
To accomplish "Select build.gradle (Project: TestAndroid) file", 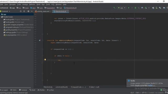I will [16, 20].
